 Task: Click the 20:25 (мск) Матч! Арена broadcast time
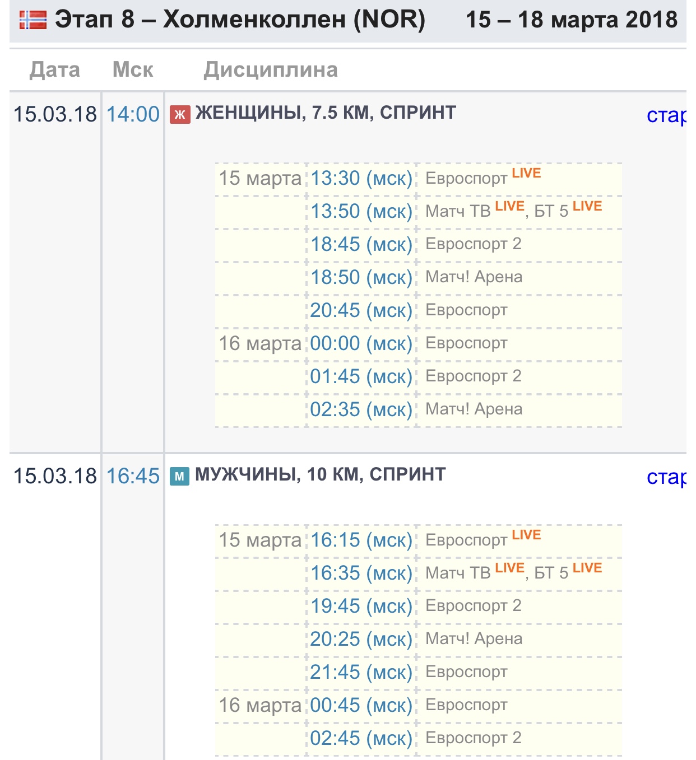pyautogui.click(x=361, y=639)
